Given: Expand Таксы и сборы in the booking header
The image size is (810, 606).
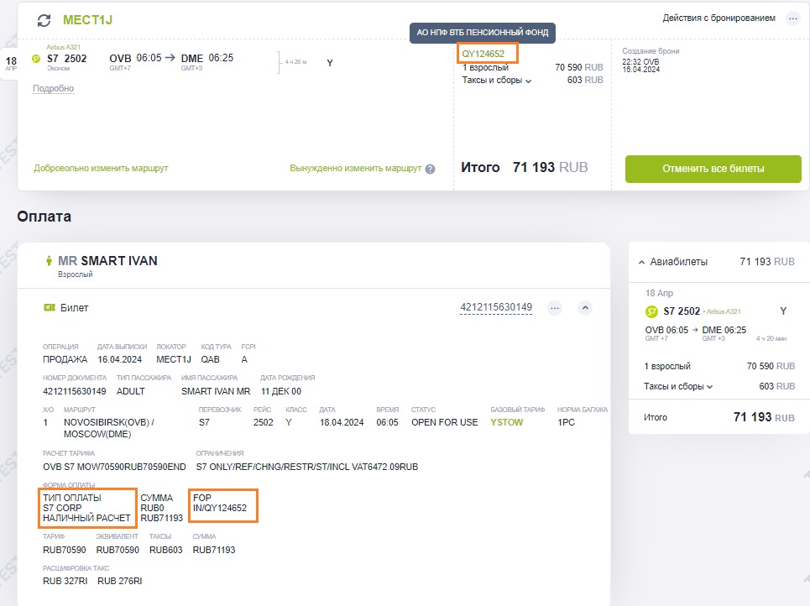Looking at the screenshot, I should pyautogui.click(x=496, y=80).
